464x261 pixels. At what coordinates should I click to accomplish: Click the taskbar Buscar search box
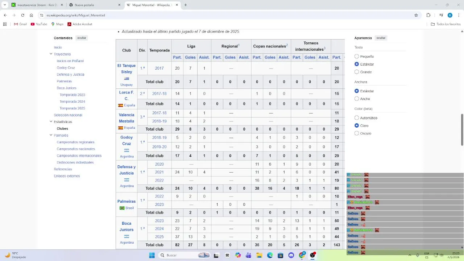point(184,255)
